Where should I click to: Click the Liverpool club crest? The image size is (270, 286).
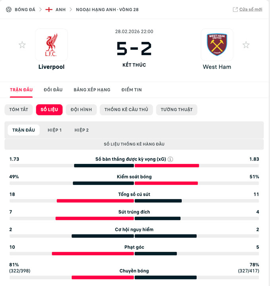point(51,44)
